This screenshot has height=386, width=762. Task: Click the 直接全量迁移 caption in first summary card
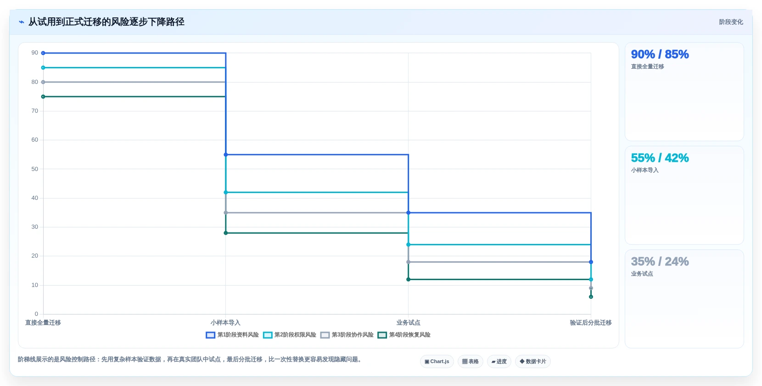click(647, 67)
